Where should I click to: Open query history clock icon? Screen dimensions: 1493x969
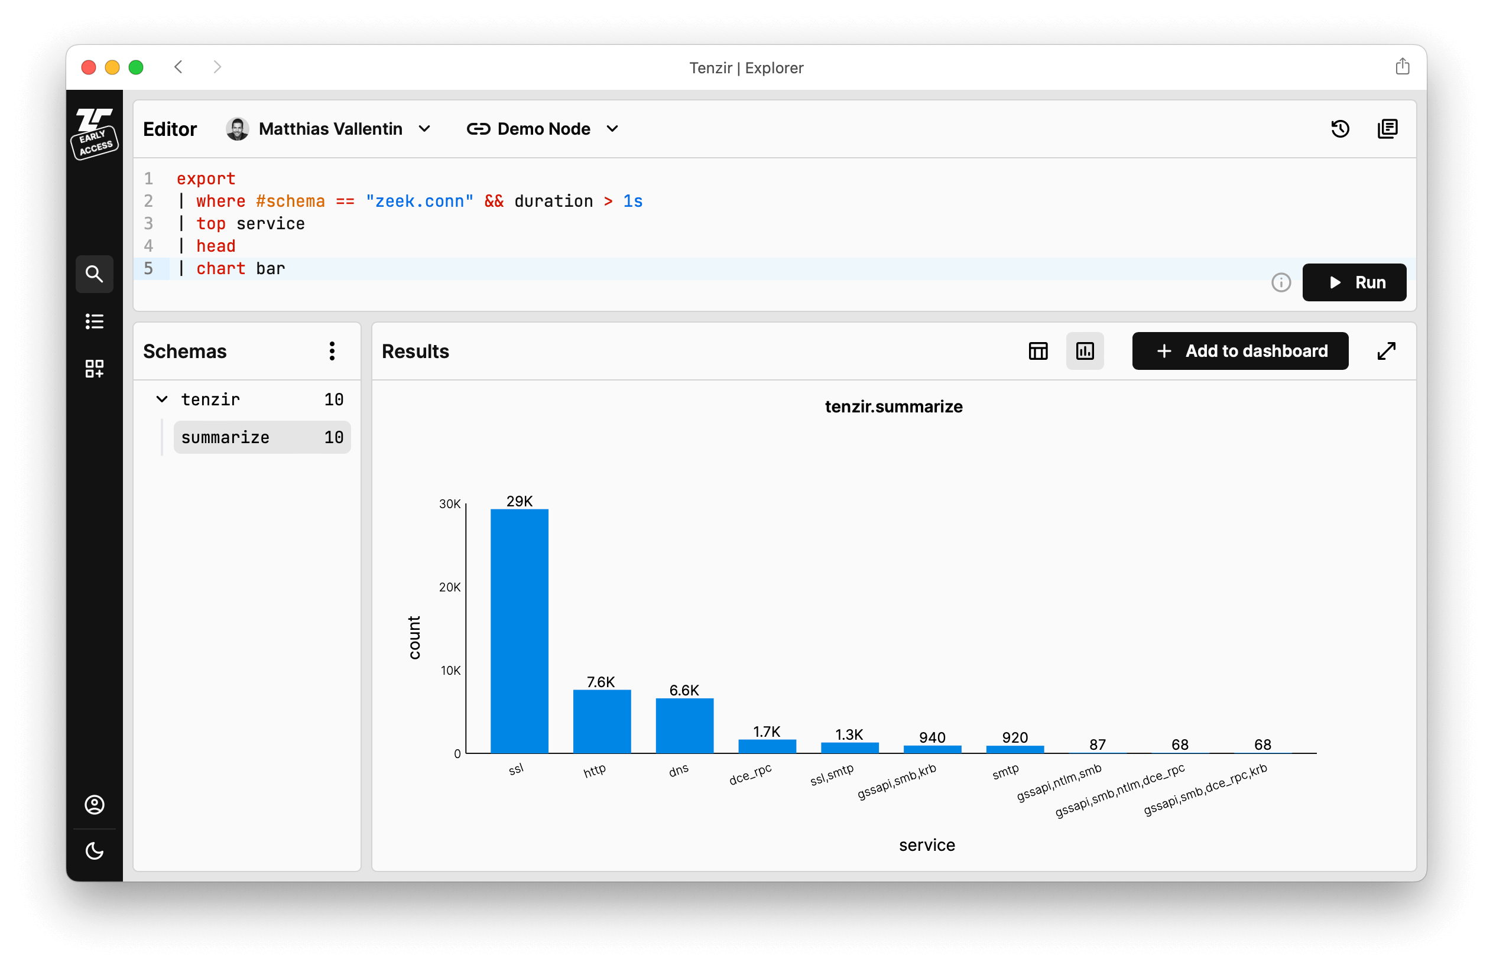tap(1340, 129)
